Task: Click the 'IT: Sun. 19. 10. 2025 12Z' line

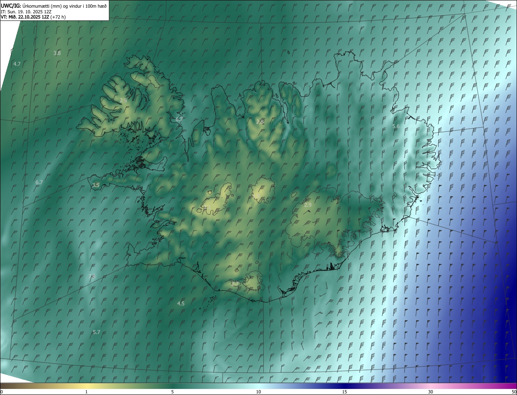Action: pos(26,12)
